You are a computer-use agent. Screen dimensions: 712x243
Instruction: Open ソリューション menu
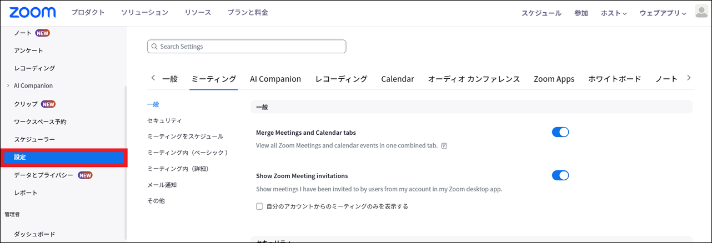click(x=144, y=12)
